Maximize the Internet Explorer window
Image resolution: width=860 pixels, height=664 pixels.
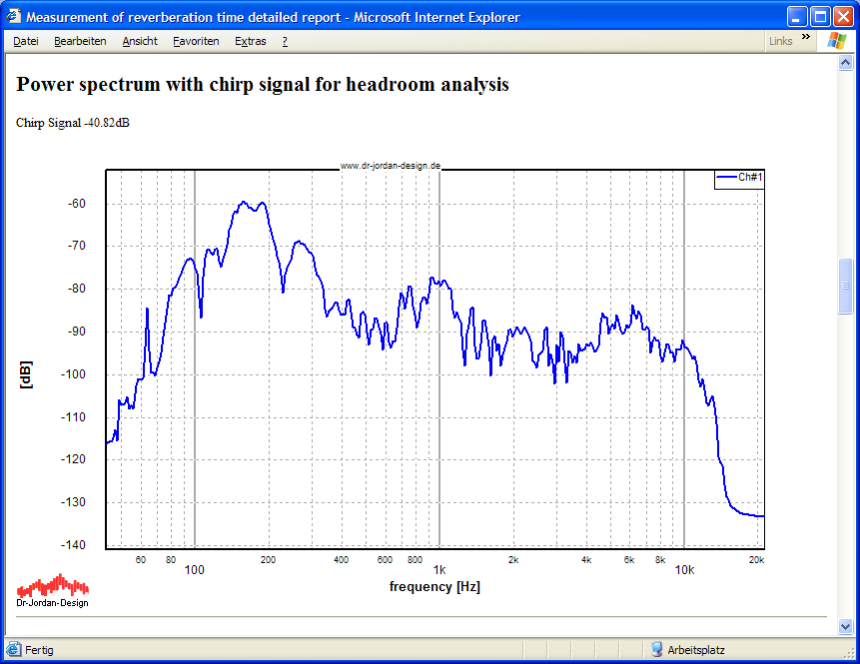point(819,17)
